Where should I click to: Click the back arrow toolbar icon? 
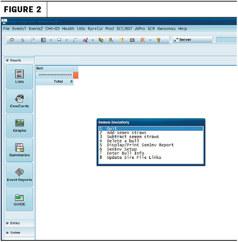12,40
